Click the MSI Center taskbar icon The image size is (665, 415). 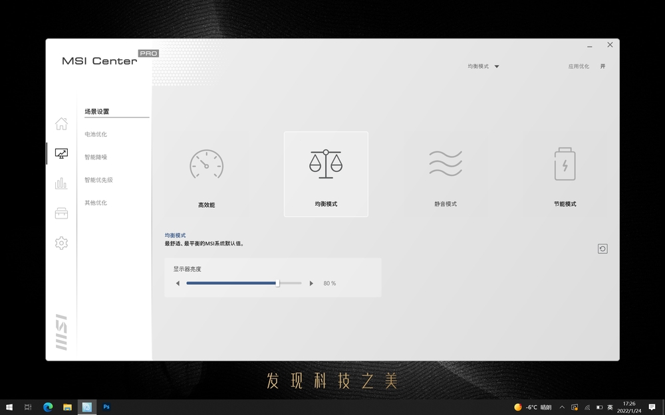click(x=87, y=408)
